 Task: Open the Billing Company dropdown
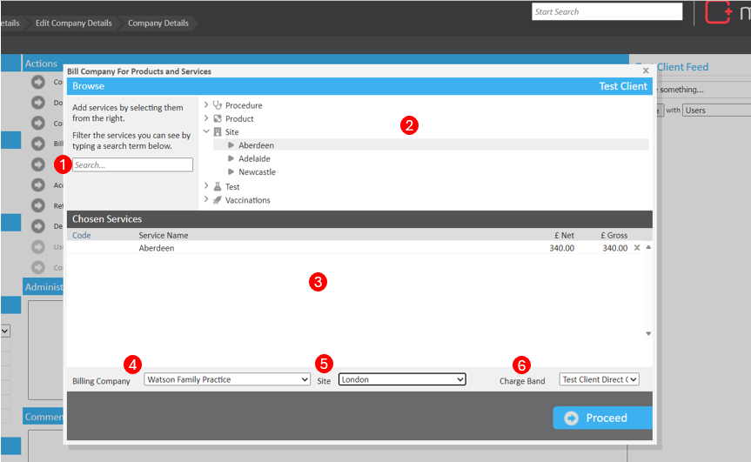coord(227,379)
